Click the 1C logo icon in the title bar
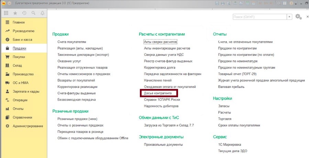The width and height of the screenshot is (309, 158). (x=3, y=3)
